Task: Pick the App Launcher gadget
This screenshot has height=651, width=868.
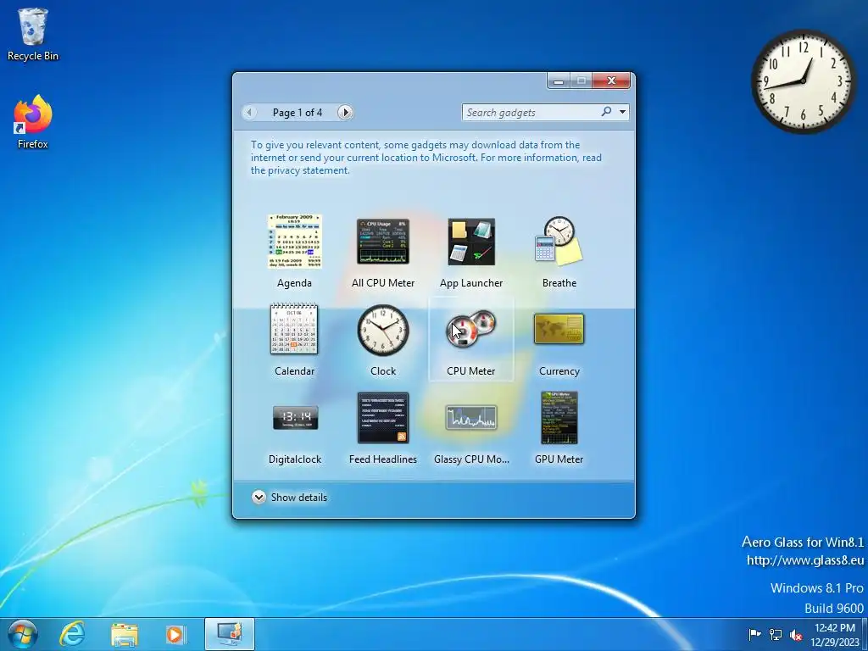Action: point(471,242)
